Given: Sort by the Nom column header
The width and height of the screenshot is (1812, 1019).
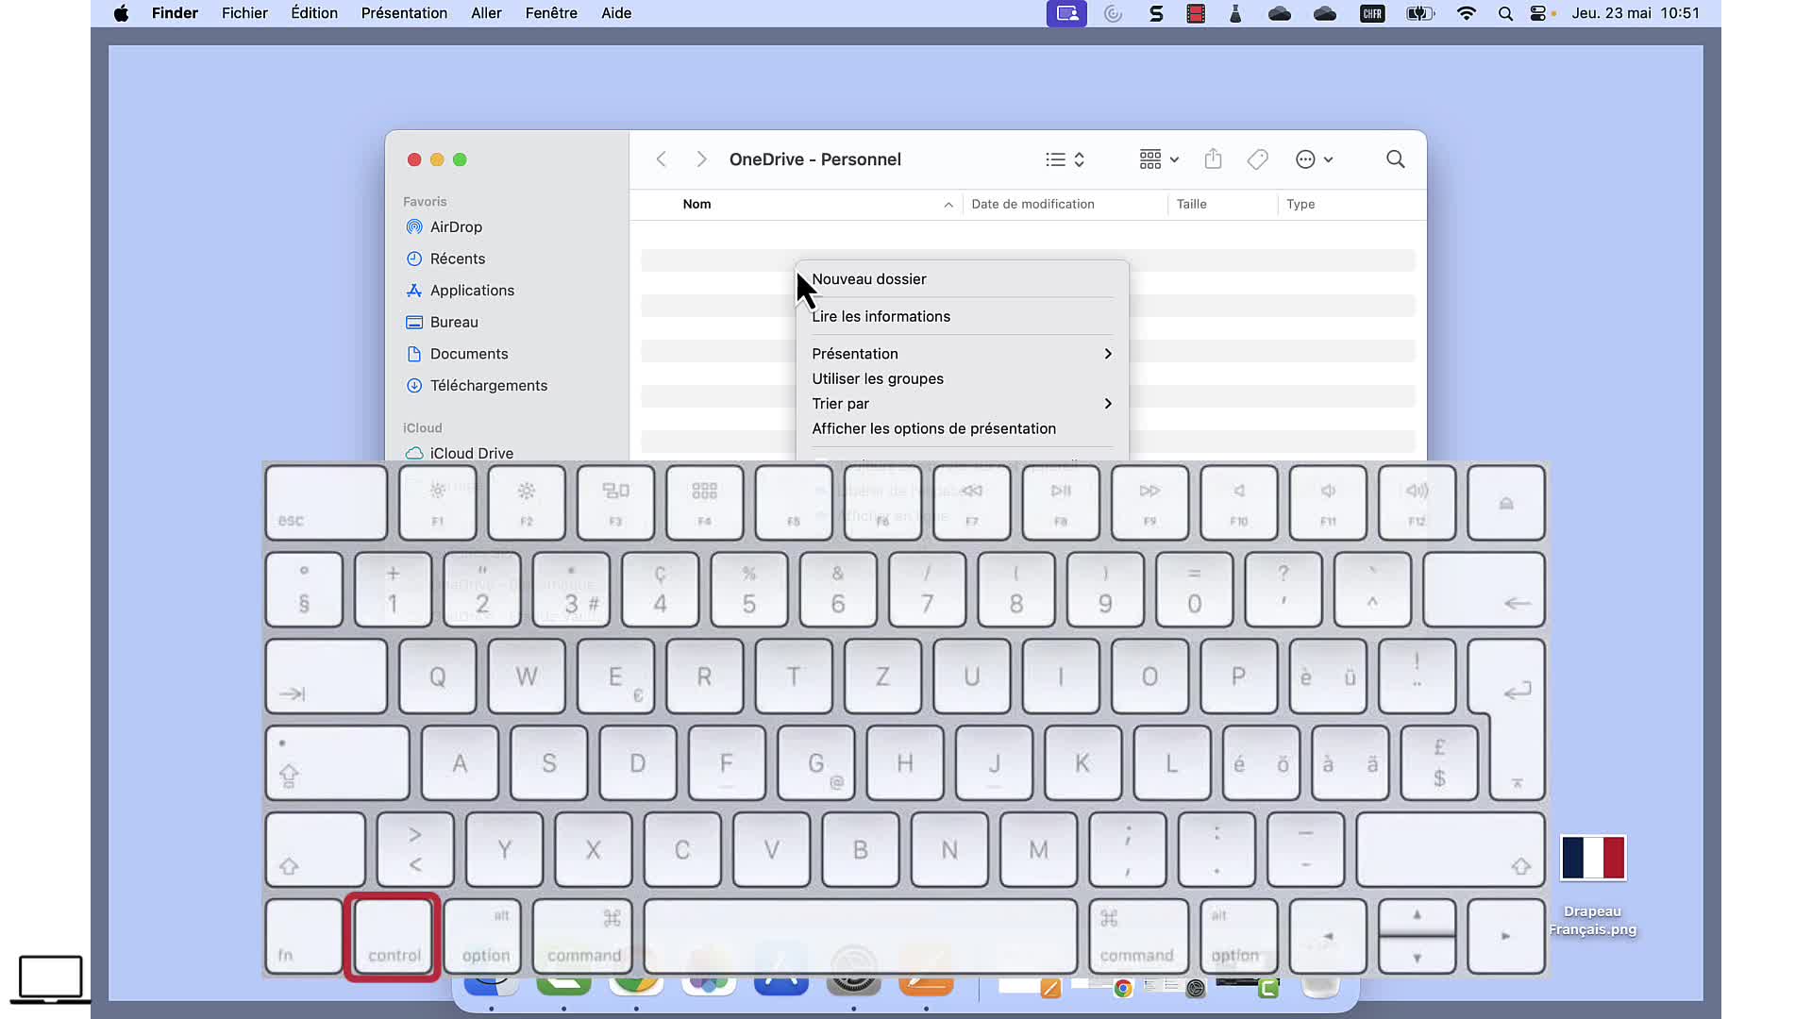Looking at the screenshot, I should coord(697,205).
